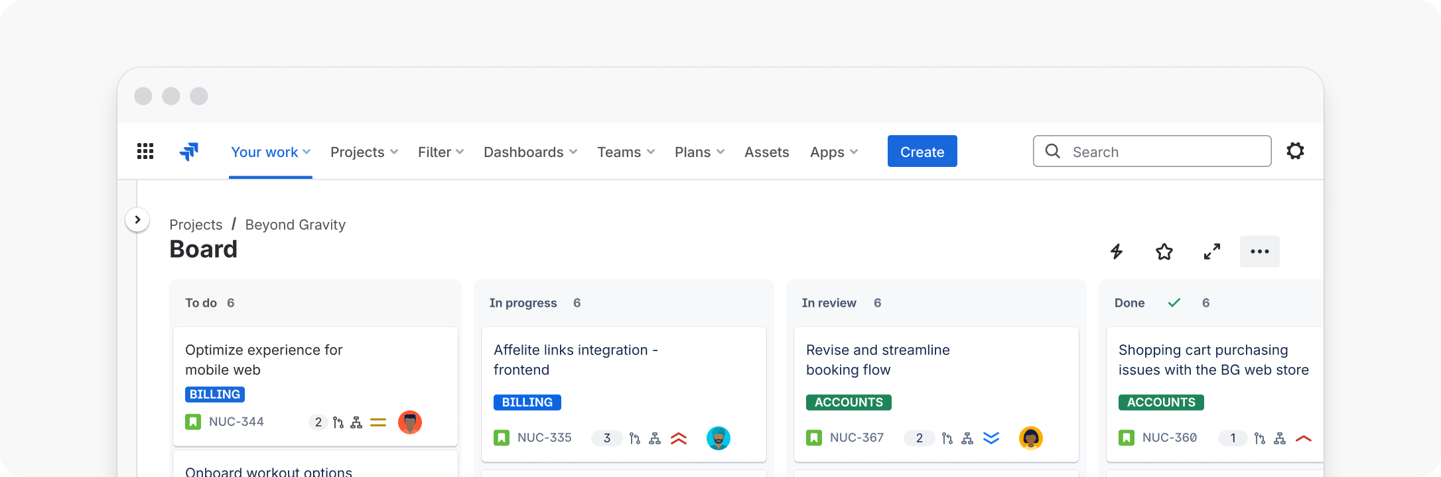Enter full screen with the expand icon
This screenshot has width=1441, height=477.
coord(1211,252)
